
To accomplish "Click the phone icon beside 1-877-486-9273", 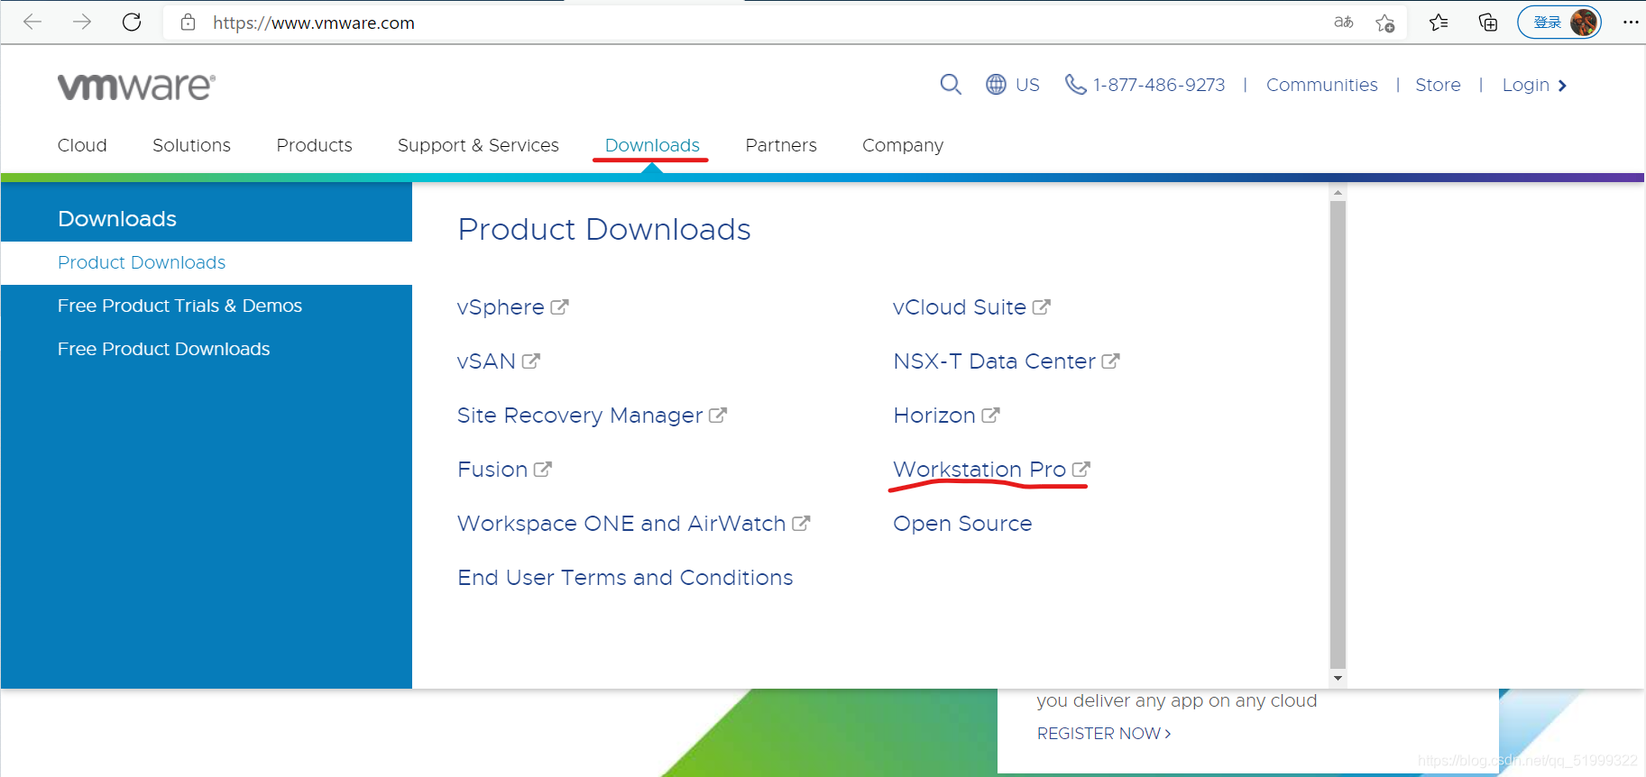I will click(x=1075, y=85).
